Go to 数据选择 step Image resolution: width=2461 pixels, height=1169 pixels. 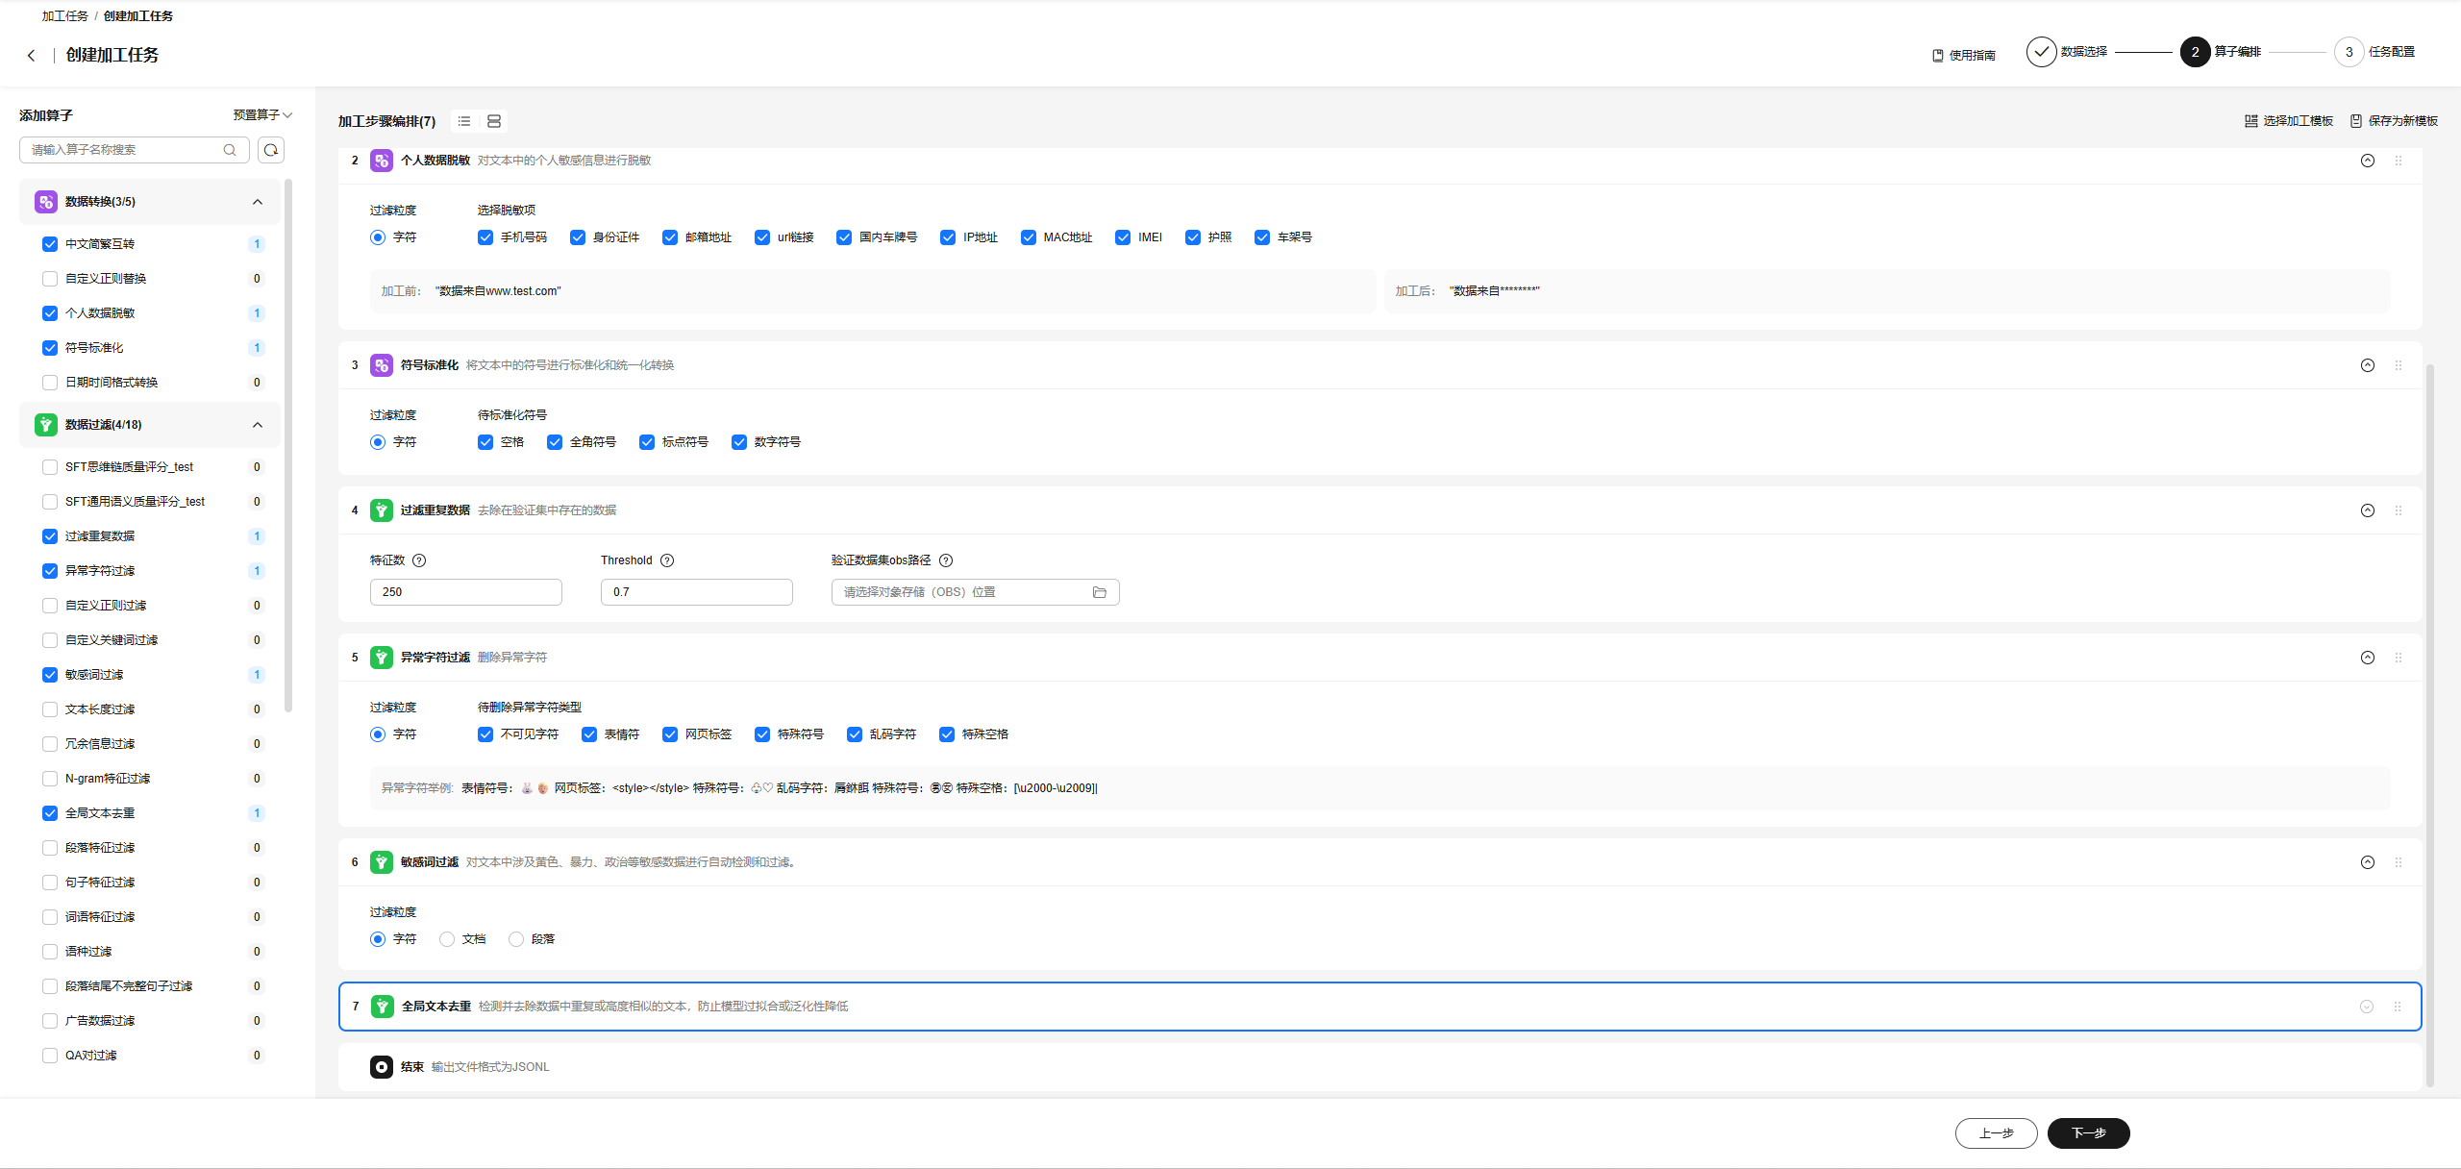2042,52
